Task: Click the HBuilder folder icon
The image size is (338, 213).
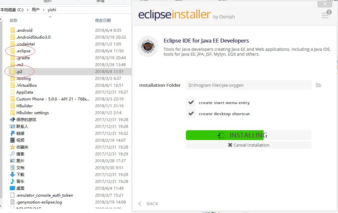Action: click(x=12, y=106)
